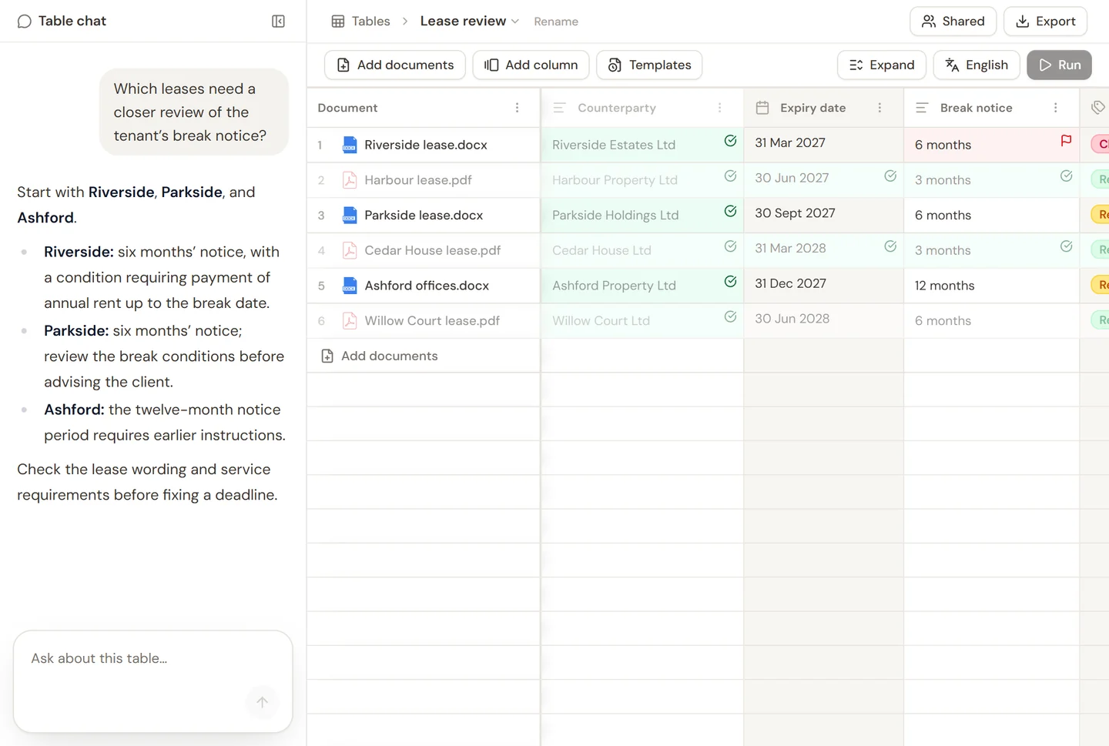Toggle verified check on Parkside Holdings Ltd
Image resolution: width=1109 pixels, height=746 pixels.
(x=730, y=211)
